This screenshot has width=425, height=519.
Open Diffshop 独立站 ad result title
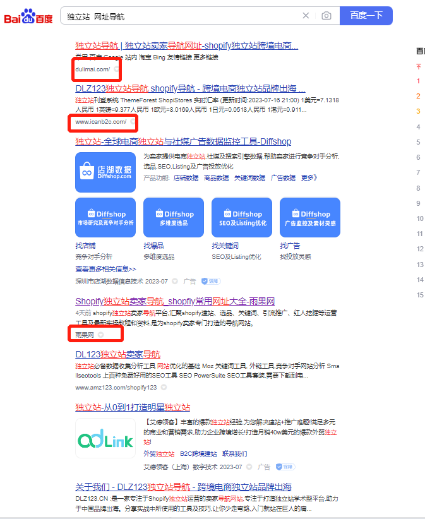click(183, 141)
